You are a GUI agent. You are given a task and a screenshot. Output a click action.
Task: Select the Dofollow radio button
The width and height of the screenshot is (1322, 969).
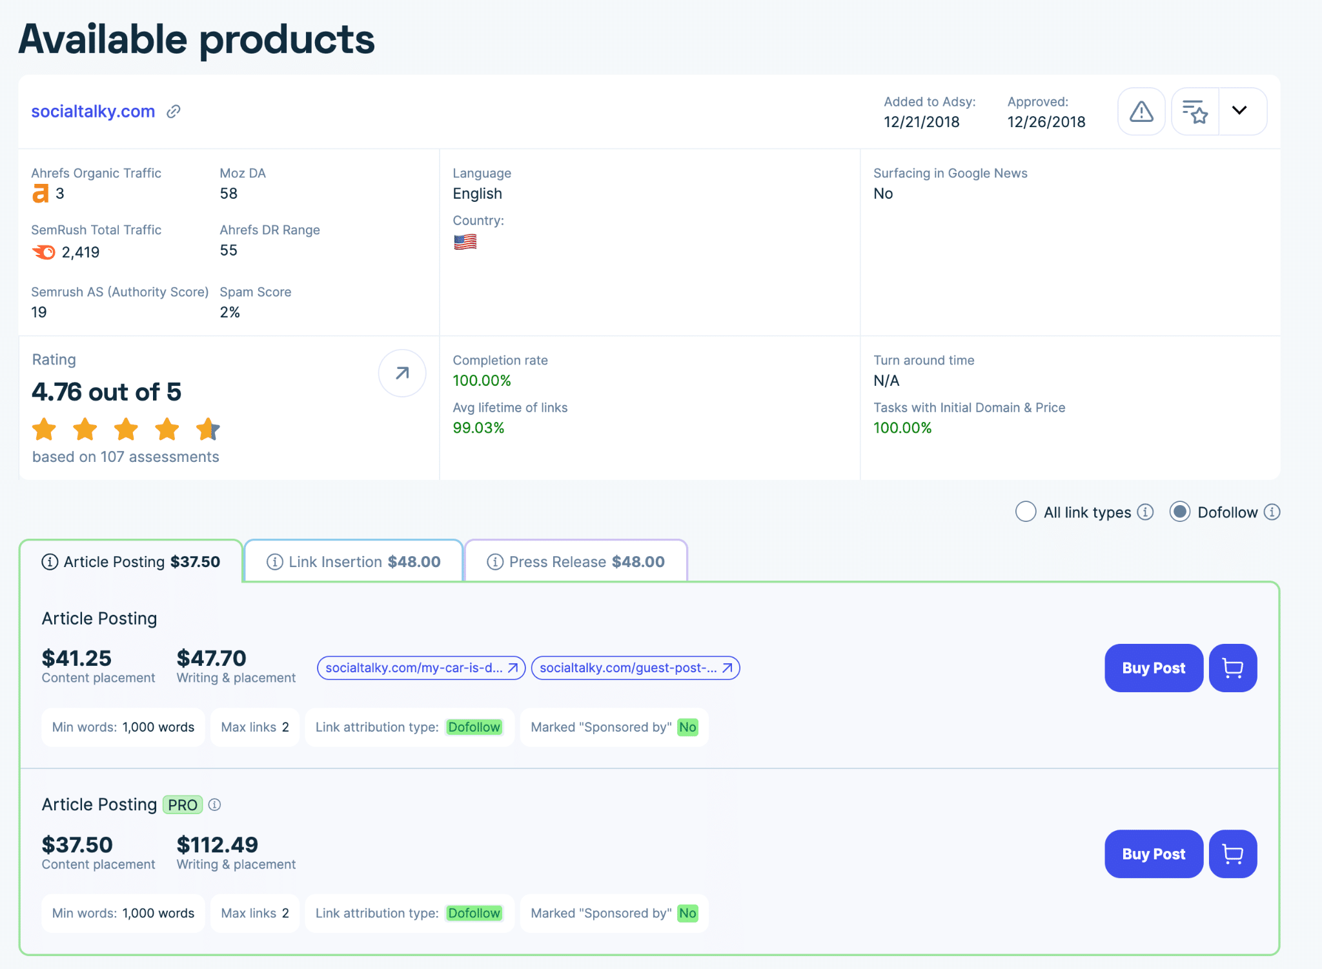pos(1179,512)
